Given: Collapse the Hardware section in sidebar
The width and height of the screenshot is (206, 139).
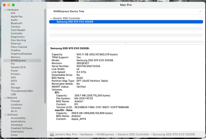Looking at the screenshot, I should point(5,10).
